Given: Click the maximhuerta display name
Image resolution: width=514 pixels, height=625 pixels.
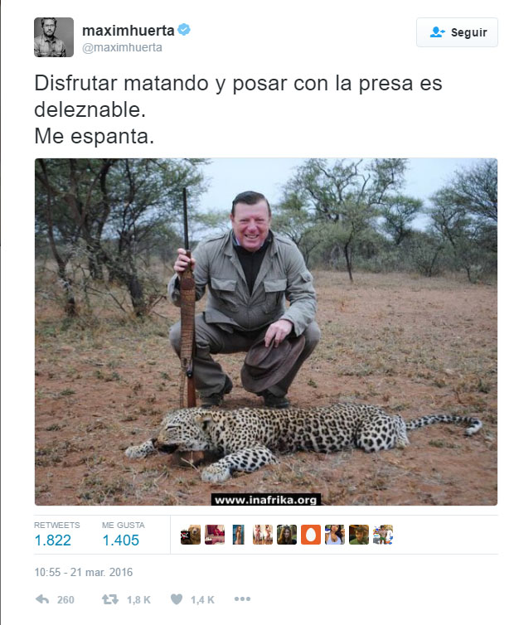Looking at the screenshot, I should [x=128, y=31].
